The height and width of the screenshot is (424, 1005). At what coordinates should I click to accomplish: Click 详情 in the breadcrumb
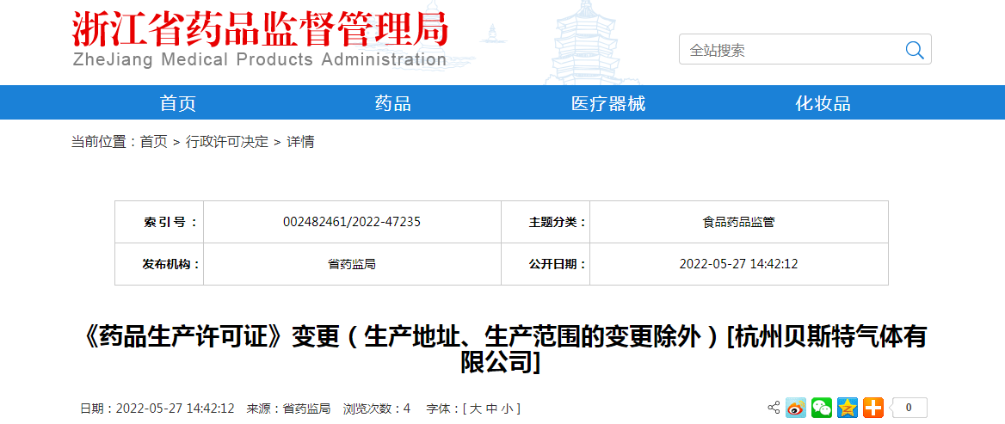(300, 142)
